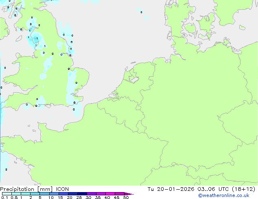258x199 pixels.
Task: Click the 45–50 mm legend color segment
Action: [120, 194]
